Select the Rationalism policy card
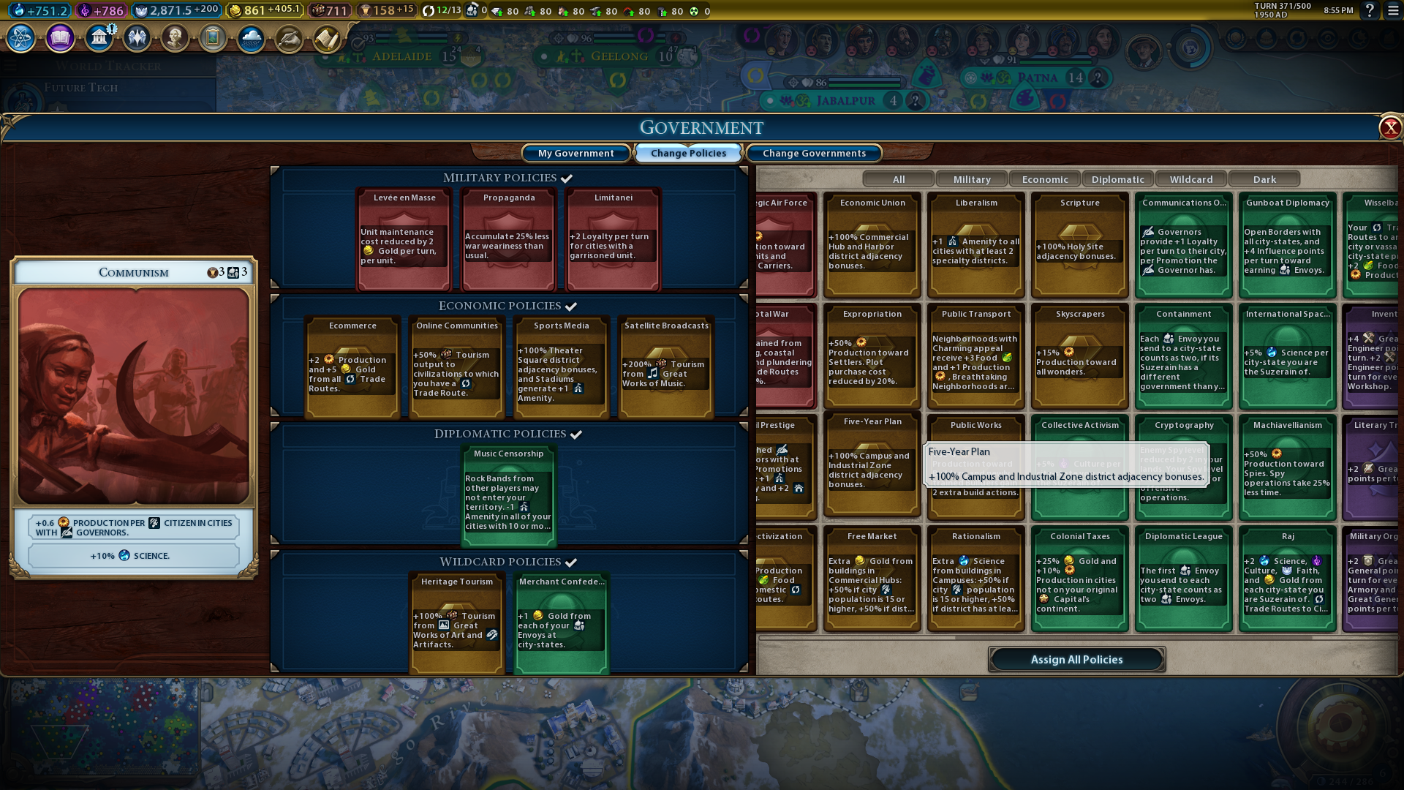Screen dimensions: 1404x790 pos(976,578)
